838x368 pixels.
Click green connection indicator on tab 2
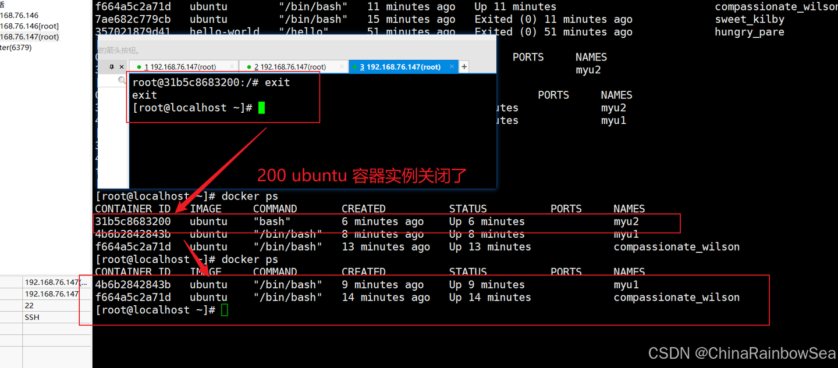point(249,66)
